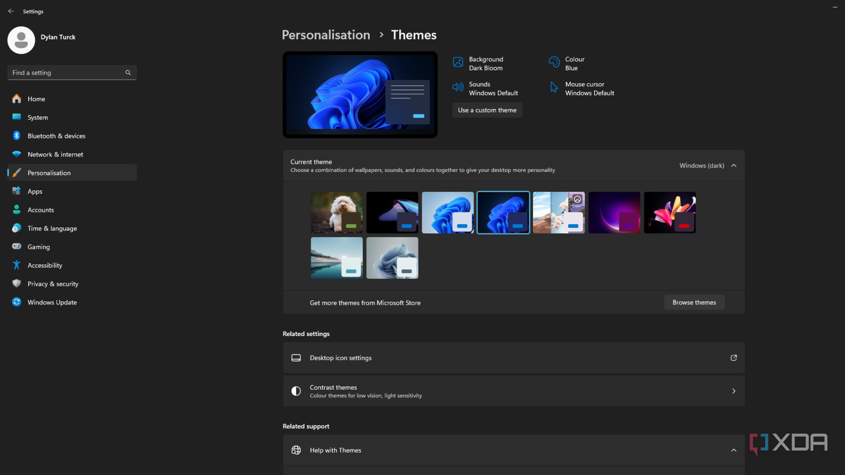Click the Browse themes button

coord(694,302)
